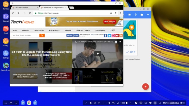
Task: Go back using Chrome's back arrow
Action: pyautogui.click(x=19, y=13)
